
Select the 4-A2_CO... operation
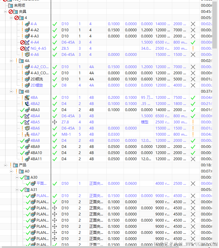point(39,67)
